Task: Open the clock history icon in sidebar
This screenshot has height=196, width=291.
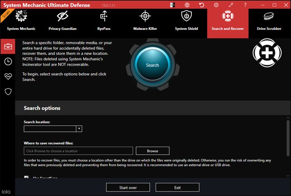Action: tap(8, 62)
